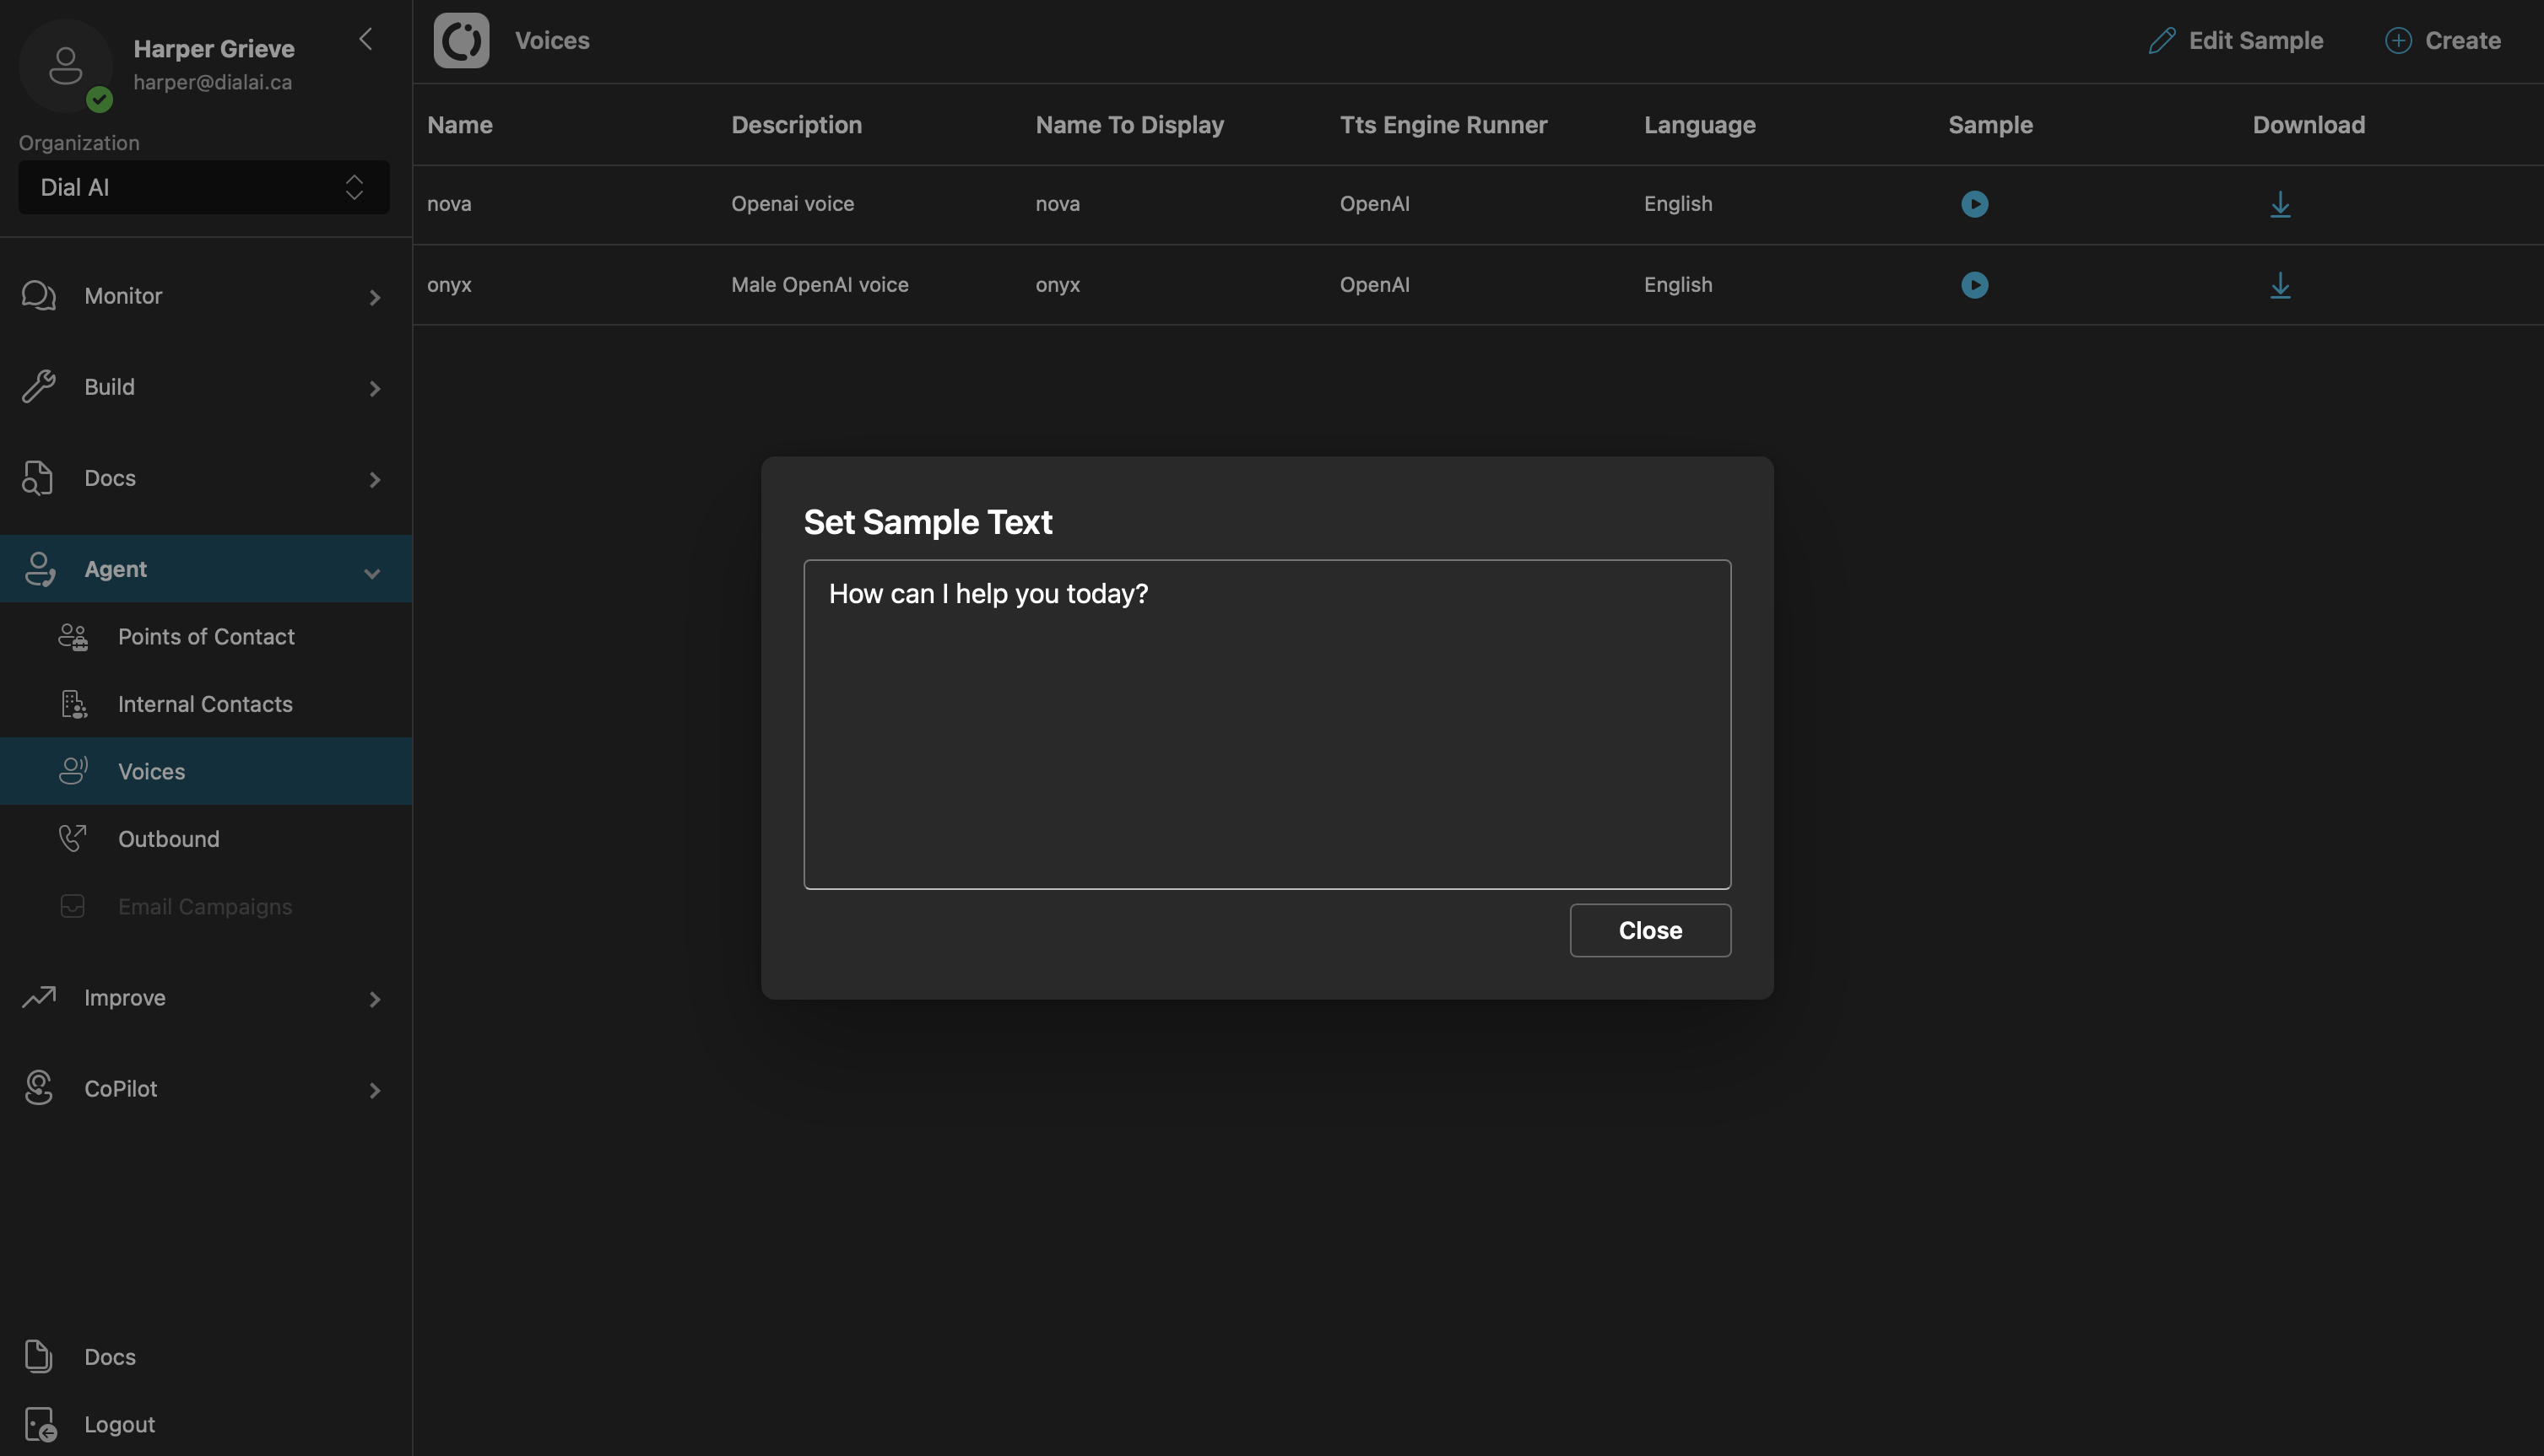Download the nova voice file

pos(2280,204)
